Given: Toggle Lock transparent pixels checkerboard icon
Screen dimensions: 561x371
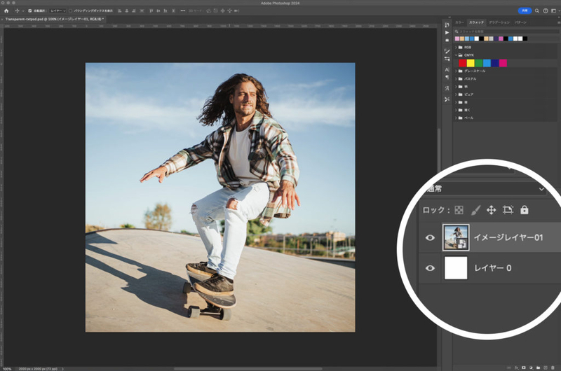Looking at the screenshot, I should click(x=459, y=210).
